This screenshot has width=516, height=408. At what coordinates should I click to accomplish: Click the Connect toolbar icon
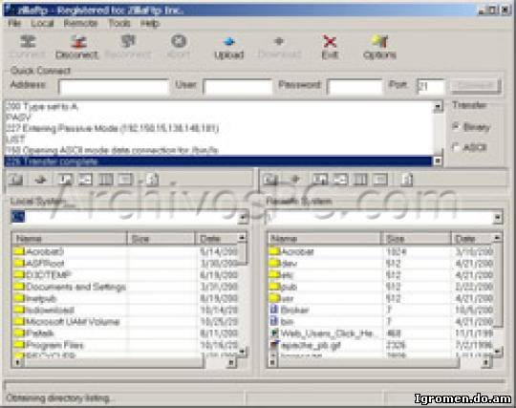[28, 41]
